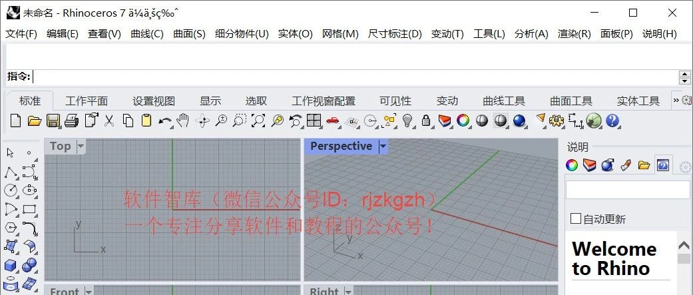Select the arrow pointer tool in sidebar
This screenshot has height=295, width=693.
click(10, 153)
